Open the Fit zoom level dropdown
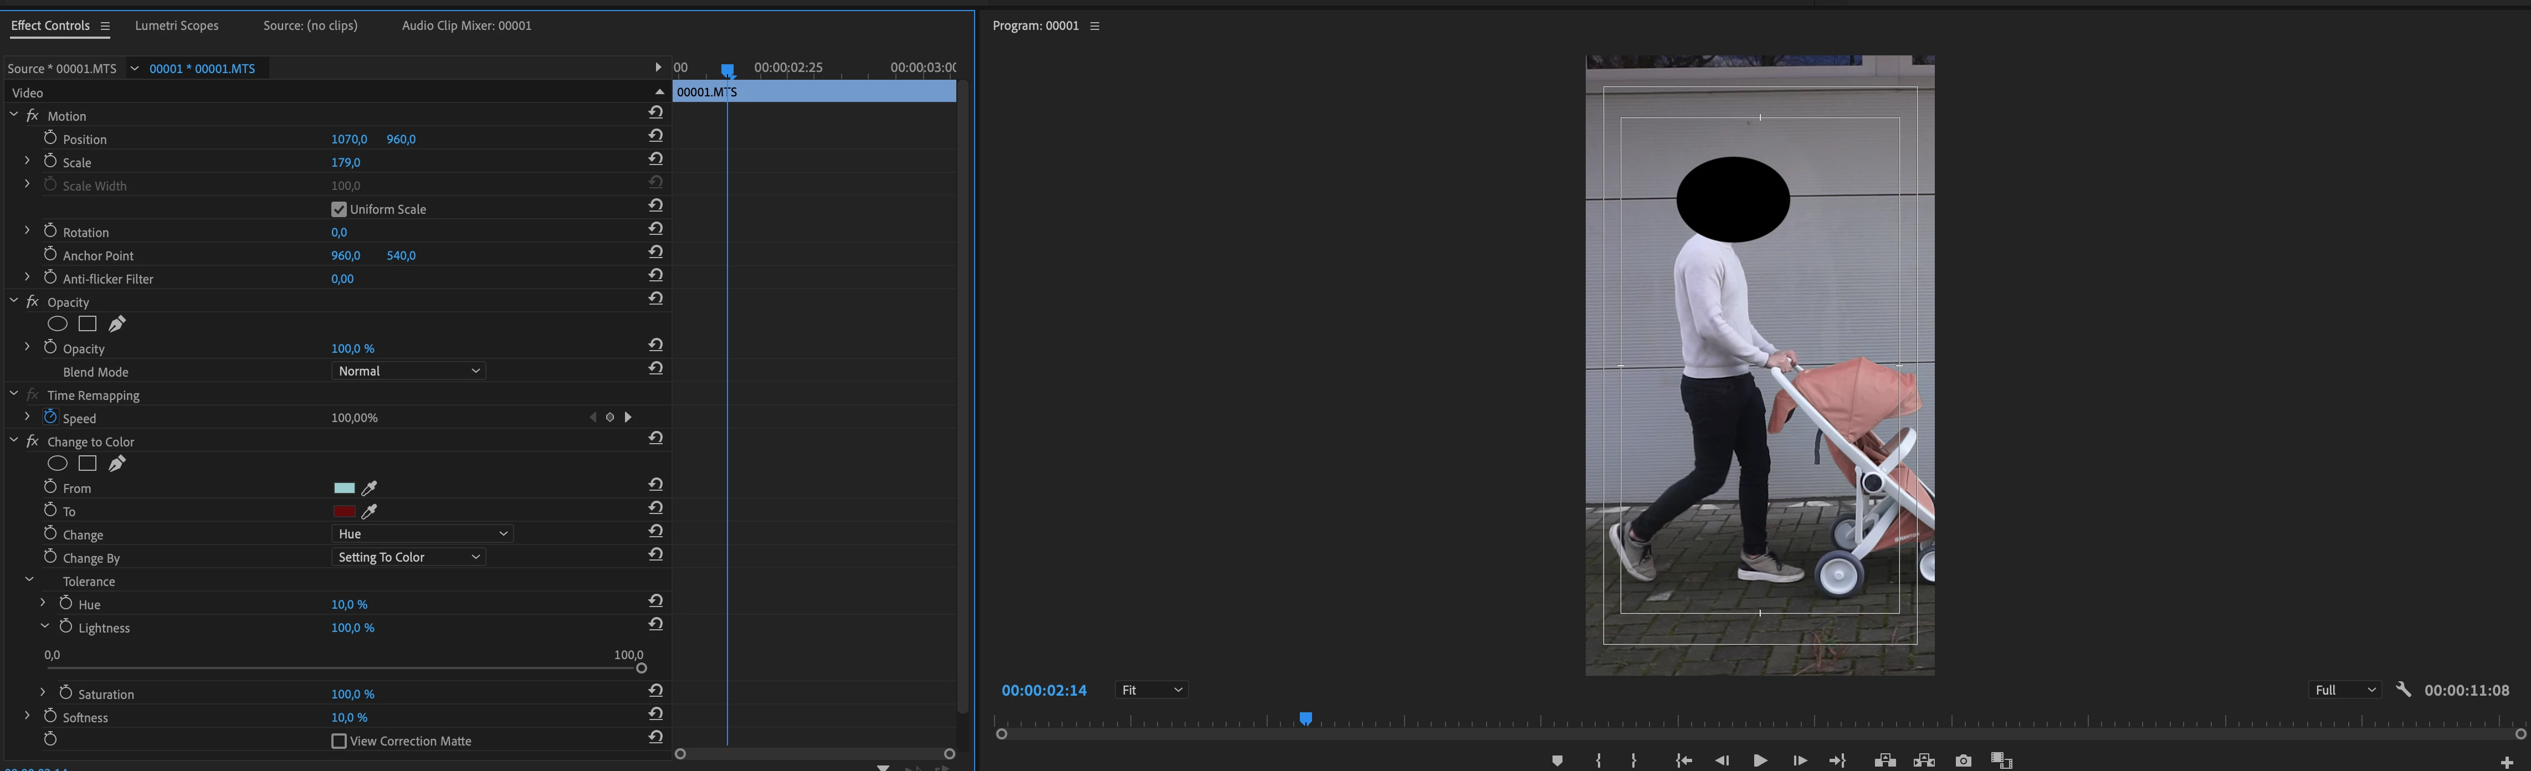Image resolution: width=2531 pixels, height=771 pixels. coord(1151,690)
